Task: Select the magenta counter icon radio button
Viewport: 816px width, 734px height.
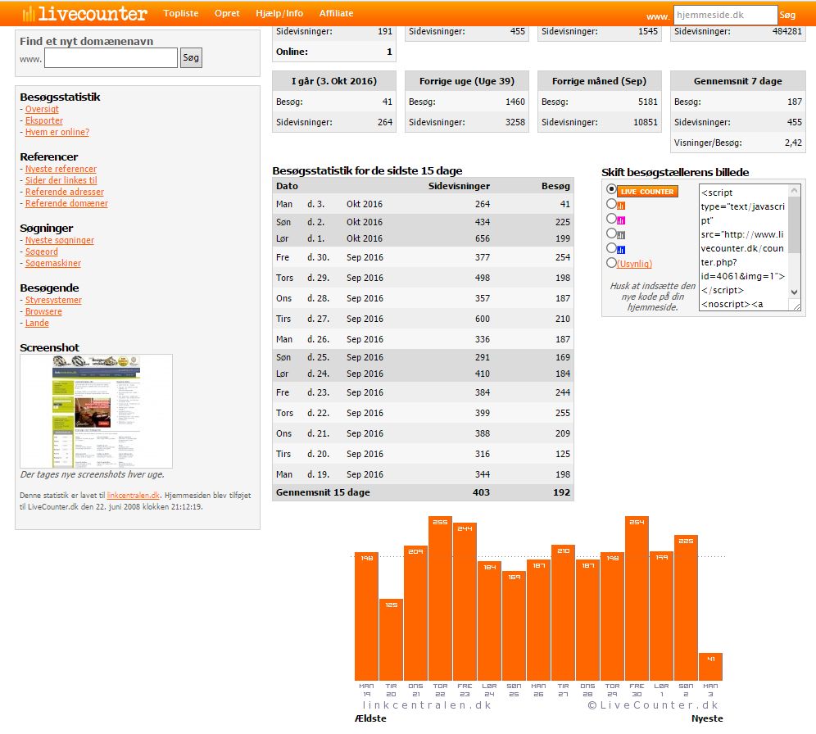Action: point(611,219)
